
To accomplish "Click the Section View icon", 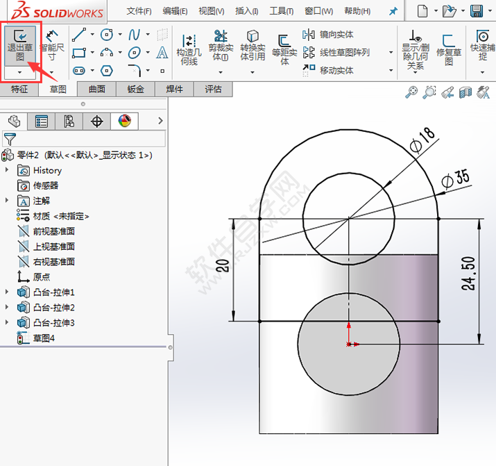I will coord(465,93).
